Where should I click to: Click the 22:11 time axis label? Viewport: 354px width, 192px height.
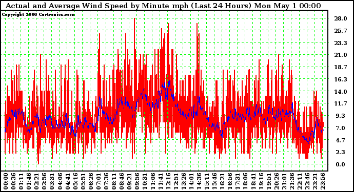[x=300, y=181]
